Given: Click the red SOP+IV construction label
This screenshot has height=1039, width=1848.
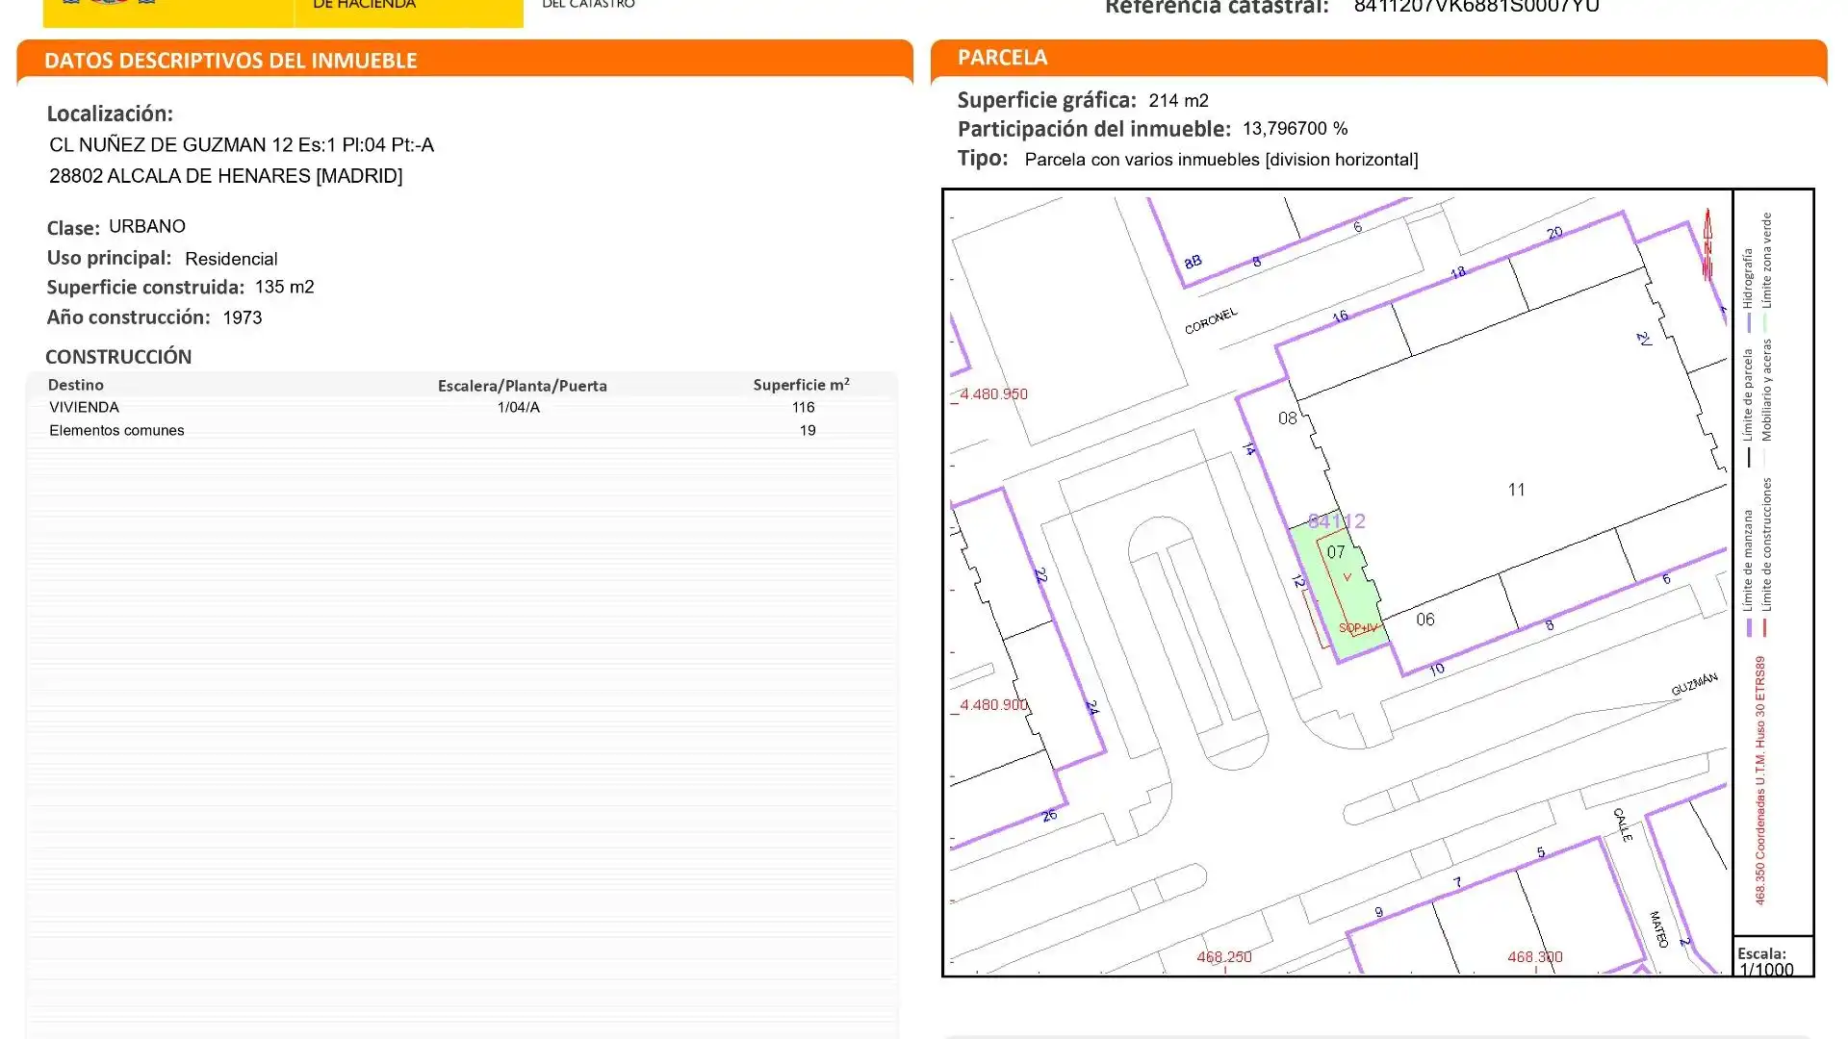Looking at the screenshot, I should [1358, 628].
